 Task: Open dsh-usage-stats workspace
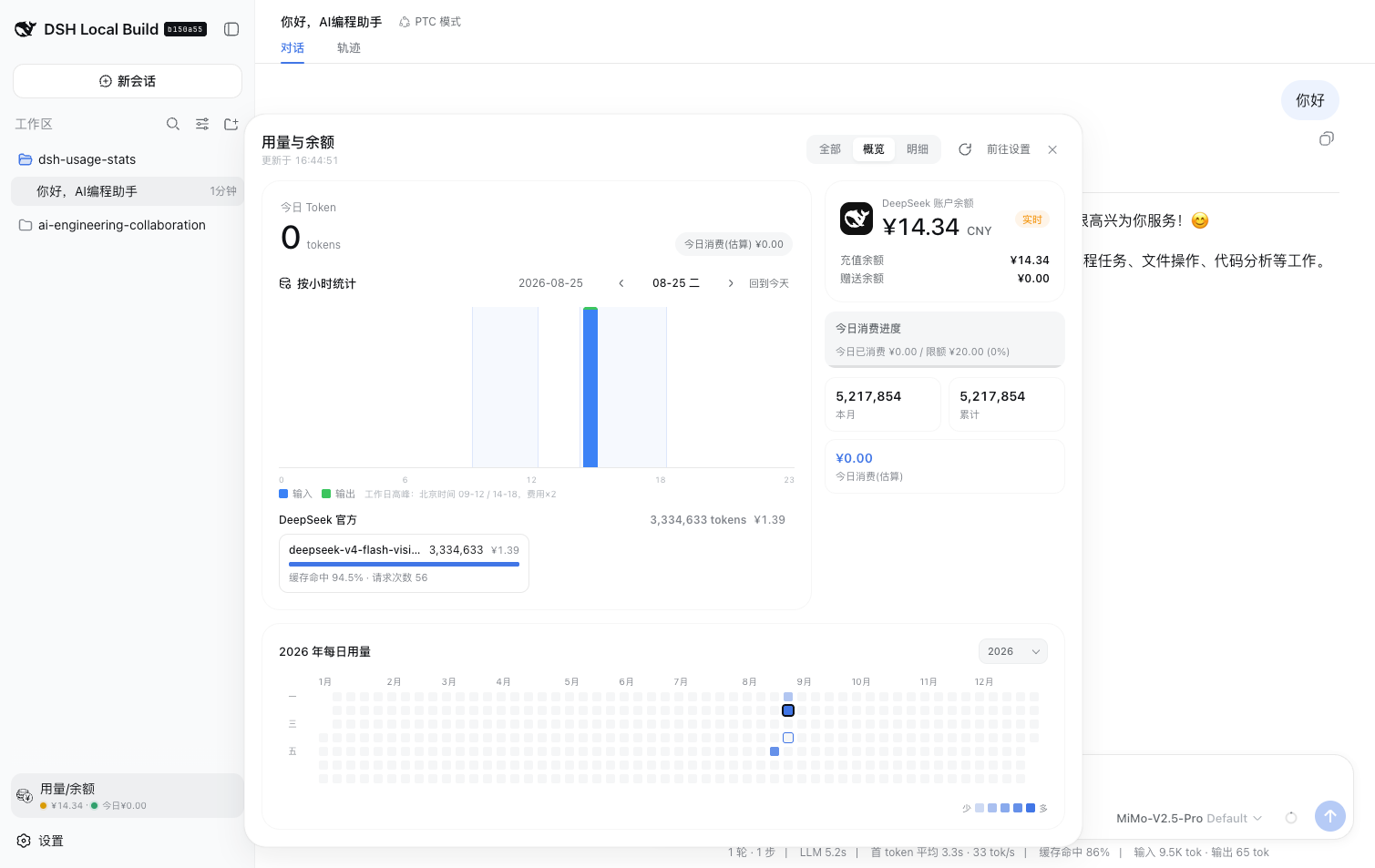[x=128, y=159]
